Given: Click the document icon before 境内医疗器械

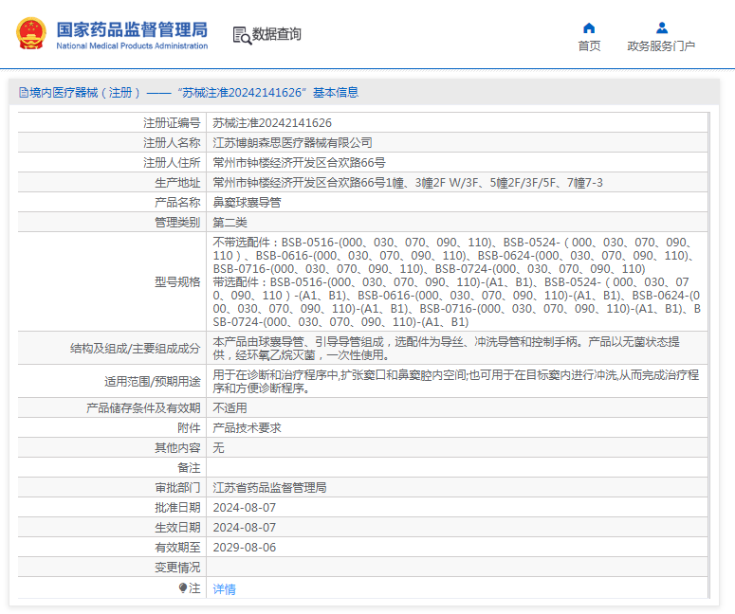Looking at the screenshot, I should 24,92.
